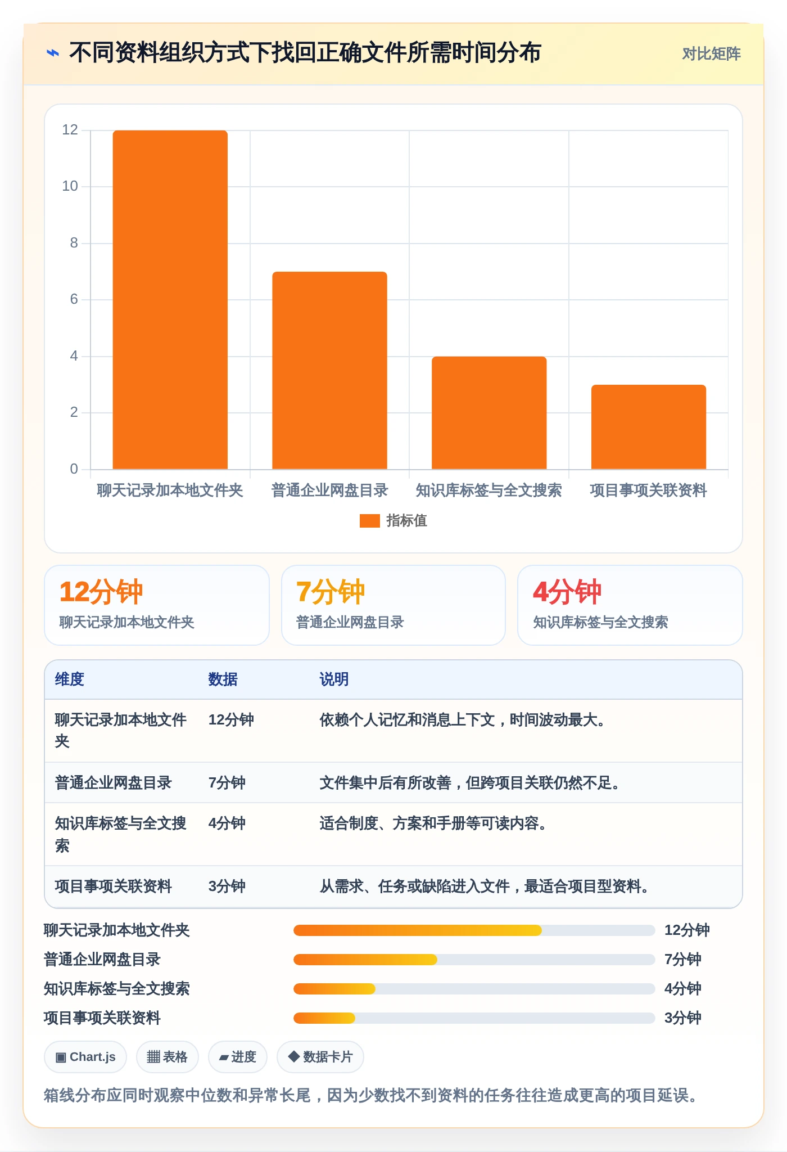The height and width of the screenshot is (1152, 787).
Task: Select the 表格 chip
Action: point(167,1057)
